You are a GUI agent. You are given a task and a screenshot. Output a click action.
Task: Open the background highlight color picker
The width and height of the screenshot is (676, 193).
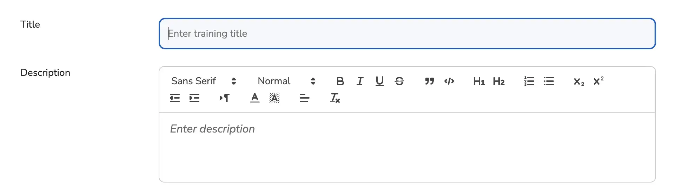coord(274,98)
